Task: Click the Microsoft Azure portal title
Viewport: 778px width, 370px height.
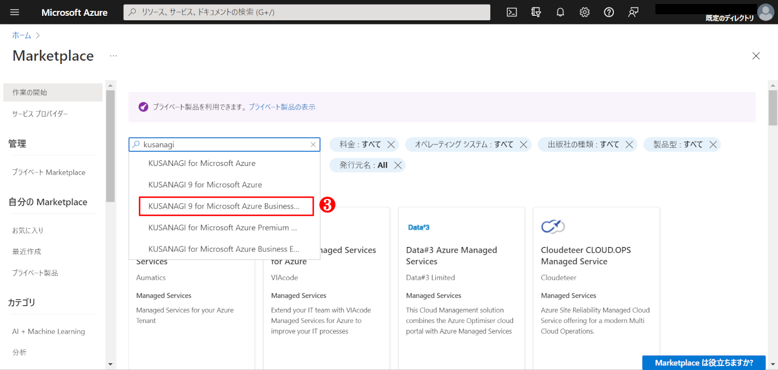Action: click(x=74, y=12)
